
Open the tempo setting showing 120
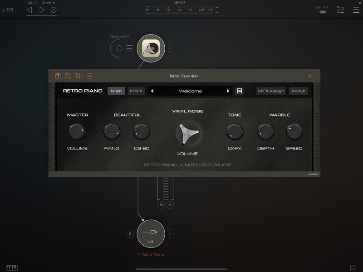(x=8, y=10)
